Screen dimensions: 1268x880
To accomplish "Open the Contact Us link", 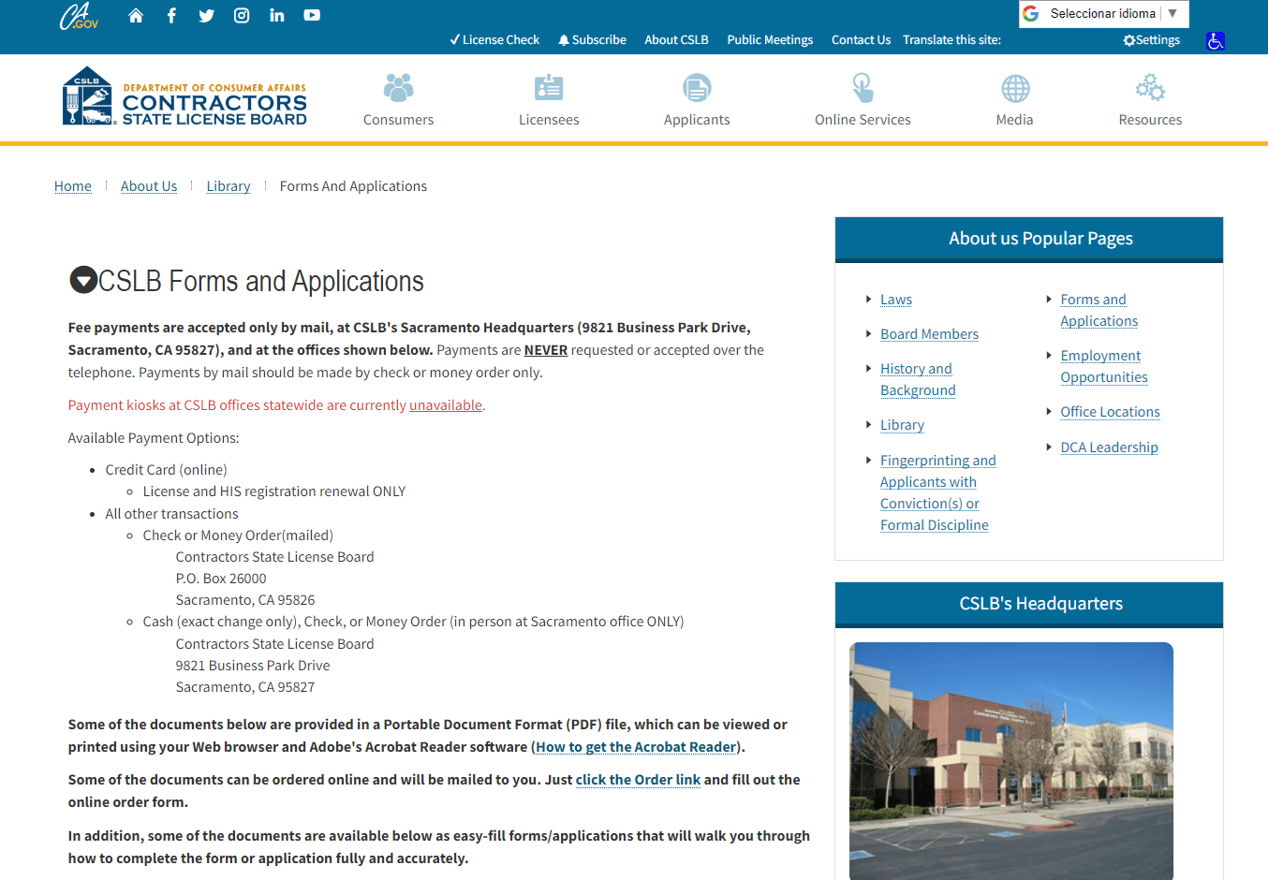I will [861, 40].
